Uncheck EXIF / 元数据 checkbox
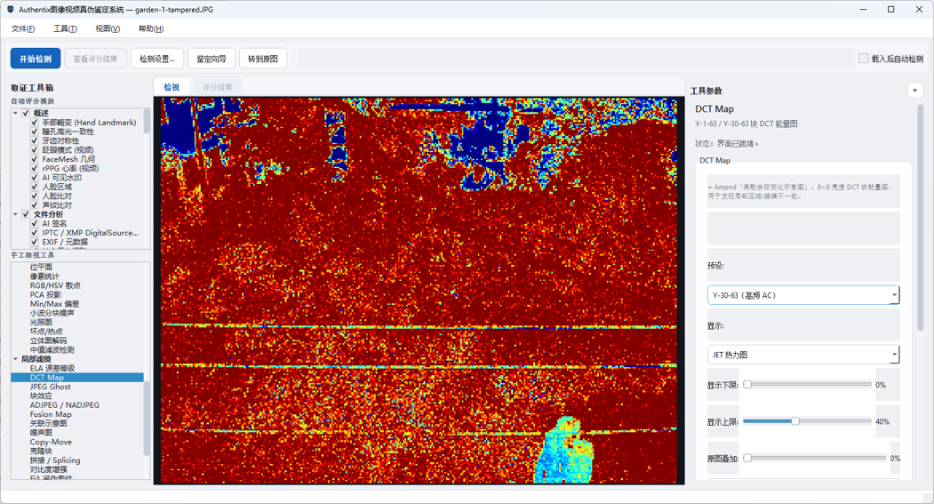 pos(35,243)
